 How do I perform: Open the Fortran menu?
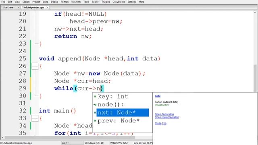[64, 2]
